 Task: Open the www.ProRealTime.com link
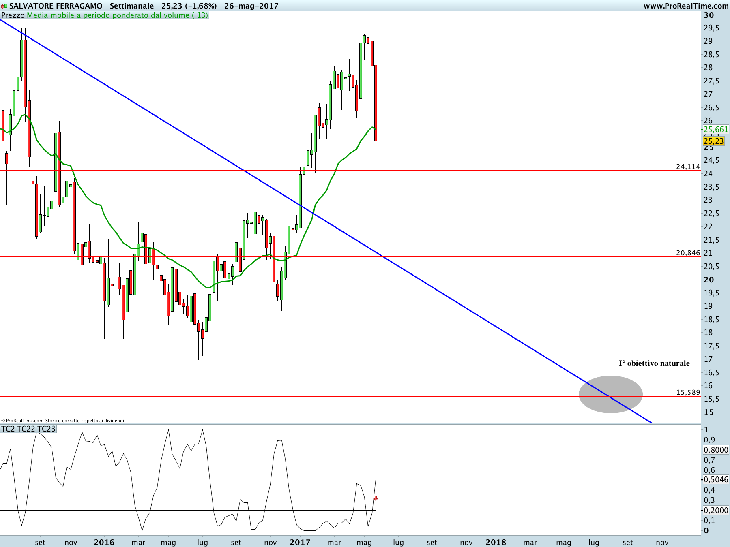pyautogui.click(x=686, y=6)
